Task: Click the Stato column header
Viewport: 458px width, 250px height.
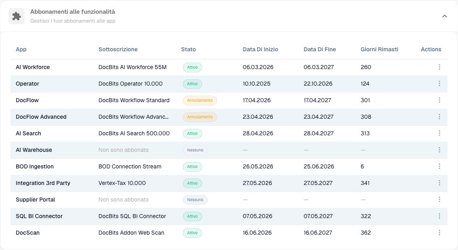Action: tap(188, 49)
